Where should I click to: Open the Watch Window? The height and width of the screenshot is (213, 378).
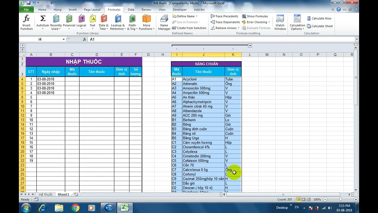click(280, 22)
